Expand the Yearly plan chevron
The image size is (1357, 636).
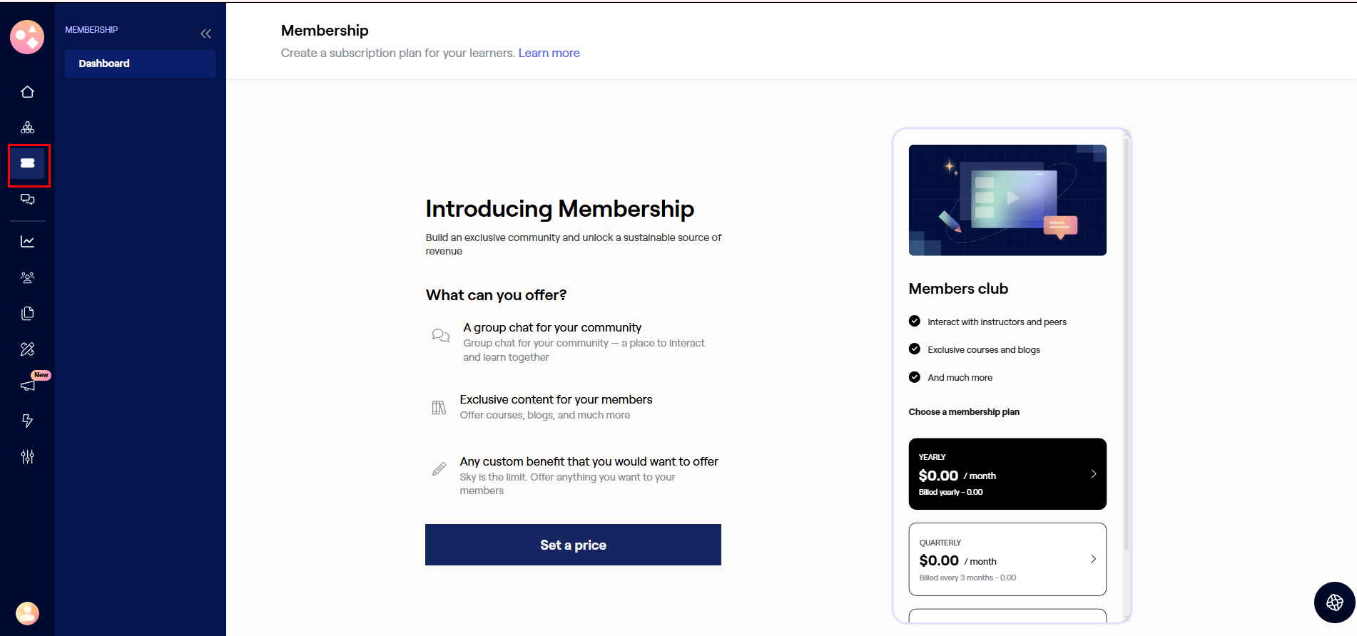click(1093, 474)
